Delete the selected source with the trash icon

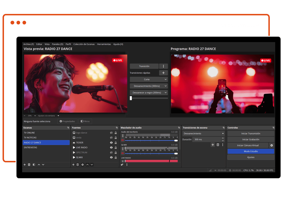(77, 164)
